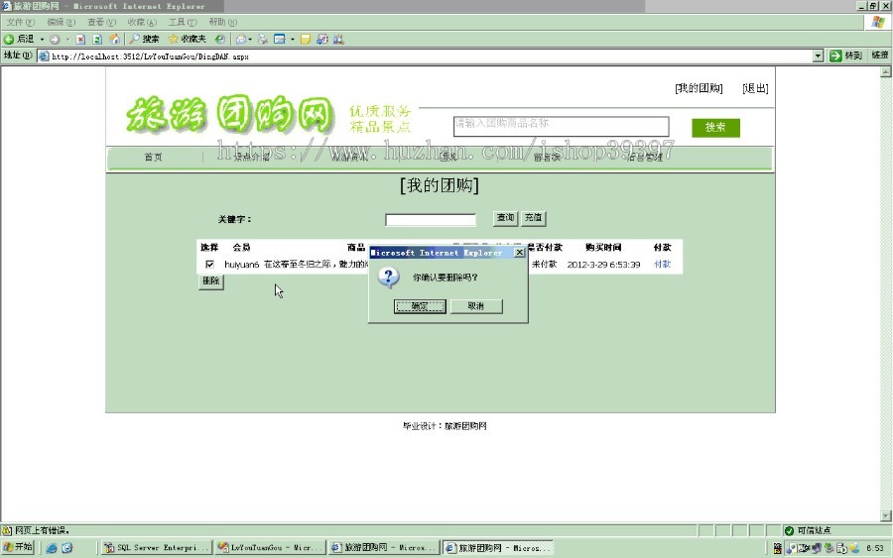The height and width of the screenshot is (558, 893).
Task: Open the Edit (编辑) menu
Action: [x=61, y=22]
